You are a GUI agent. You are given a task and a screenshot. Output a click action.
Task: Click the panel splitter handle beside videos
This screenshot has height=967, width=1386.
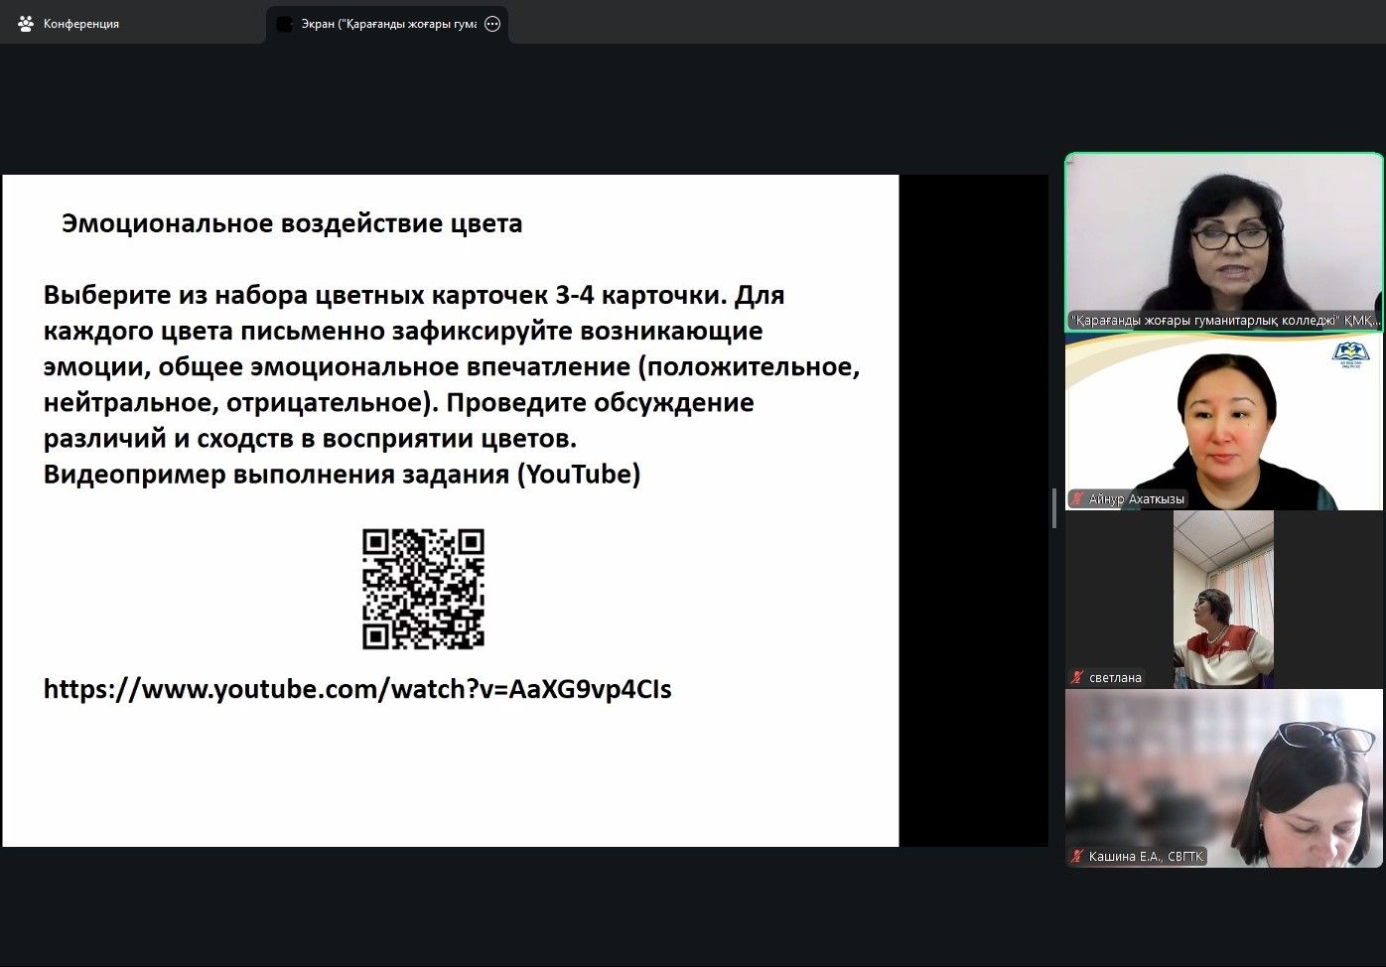pos(1054,508)
